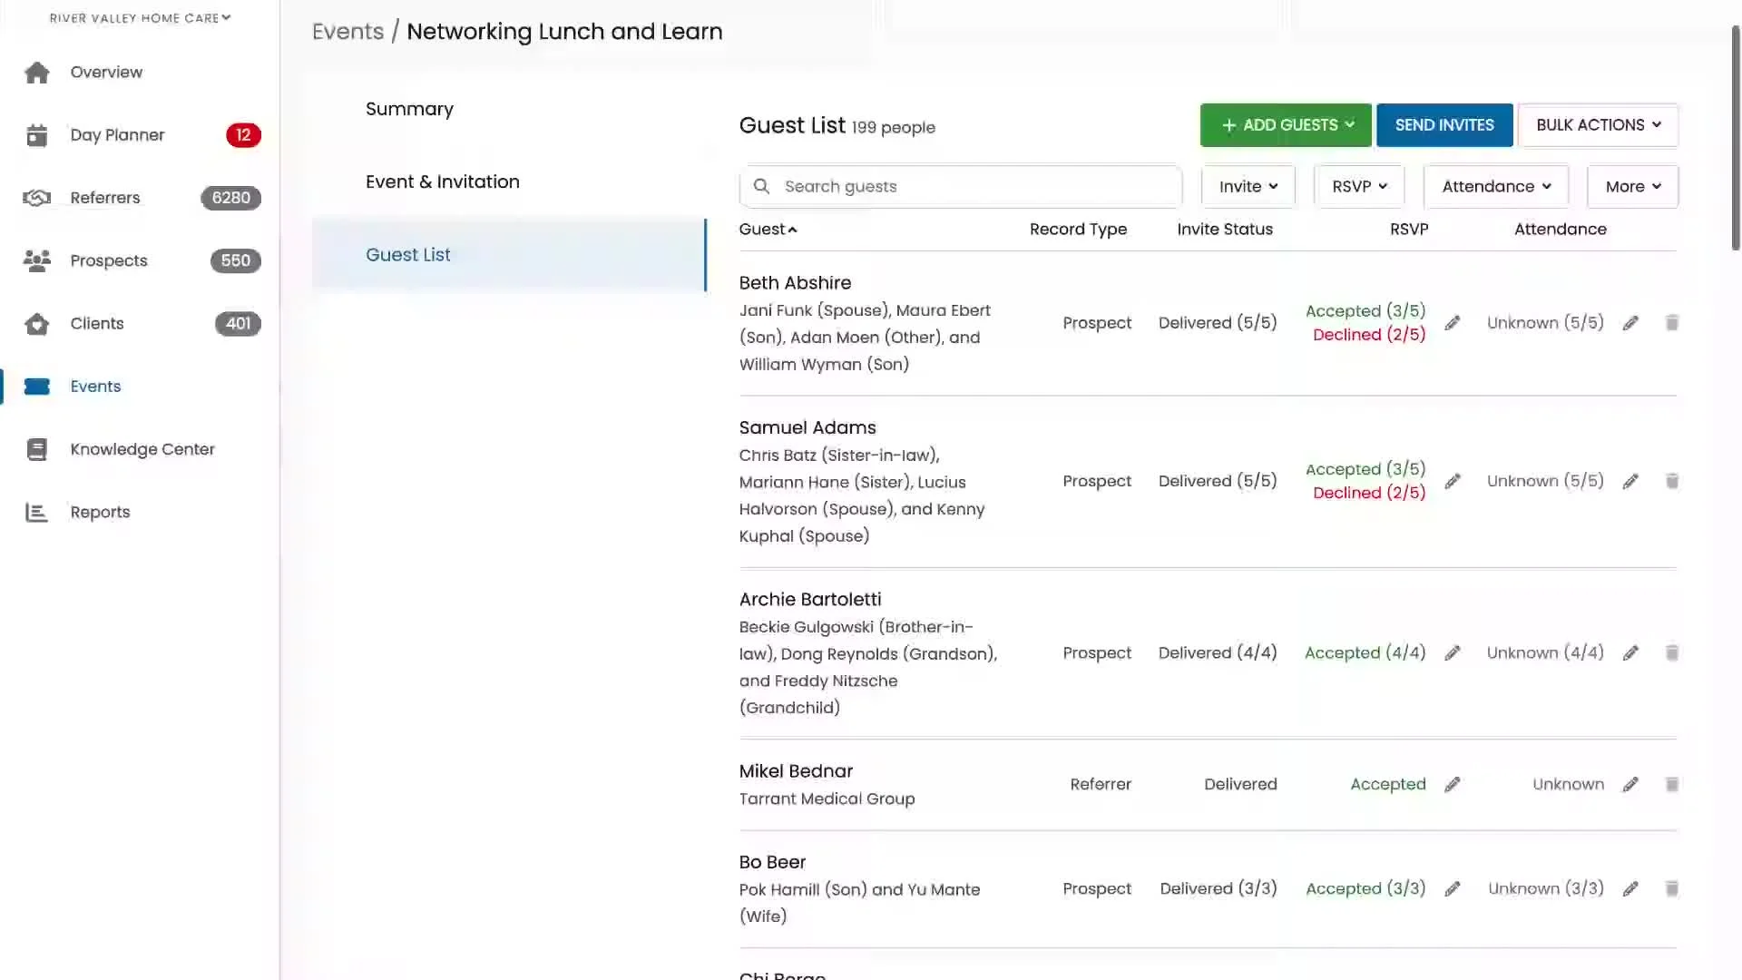Click Clients house icon in sidebar
The width and height of the screenshot is (1742, 980).
pos(37,324)
